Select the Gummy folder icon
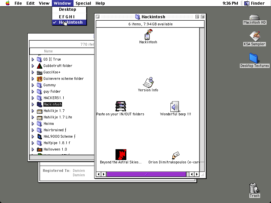Screen dimensions: 271x203 coord(39,85)
